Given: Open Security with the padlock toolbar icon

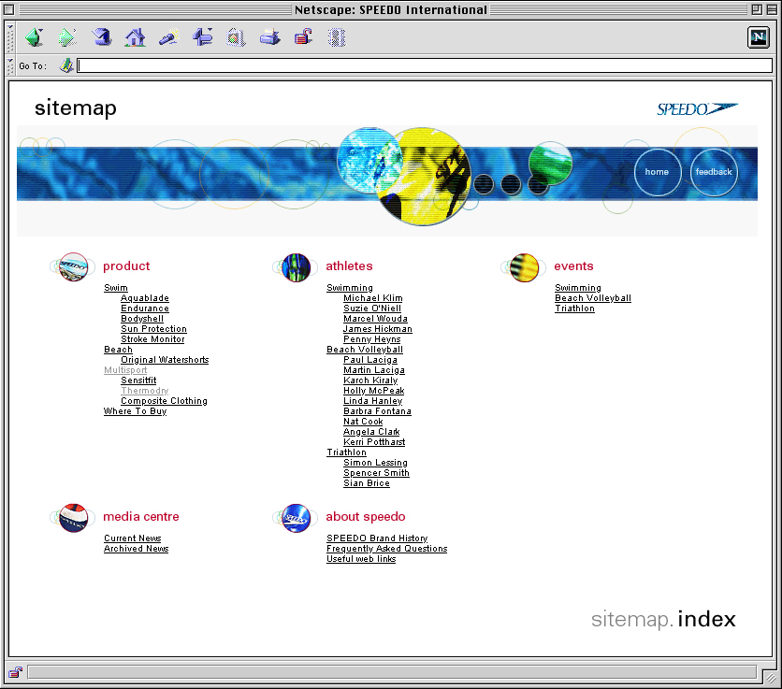Looking at the screenshot, I should (303, 37).
